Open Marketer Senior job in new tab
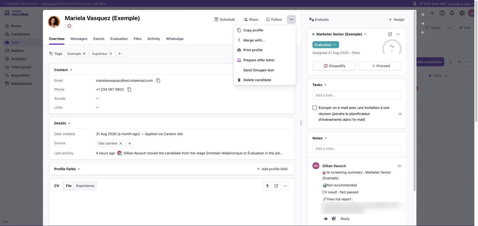 click(390, 34)
